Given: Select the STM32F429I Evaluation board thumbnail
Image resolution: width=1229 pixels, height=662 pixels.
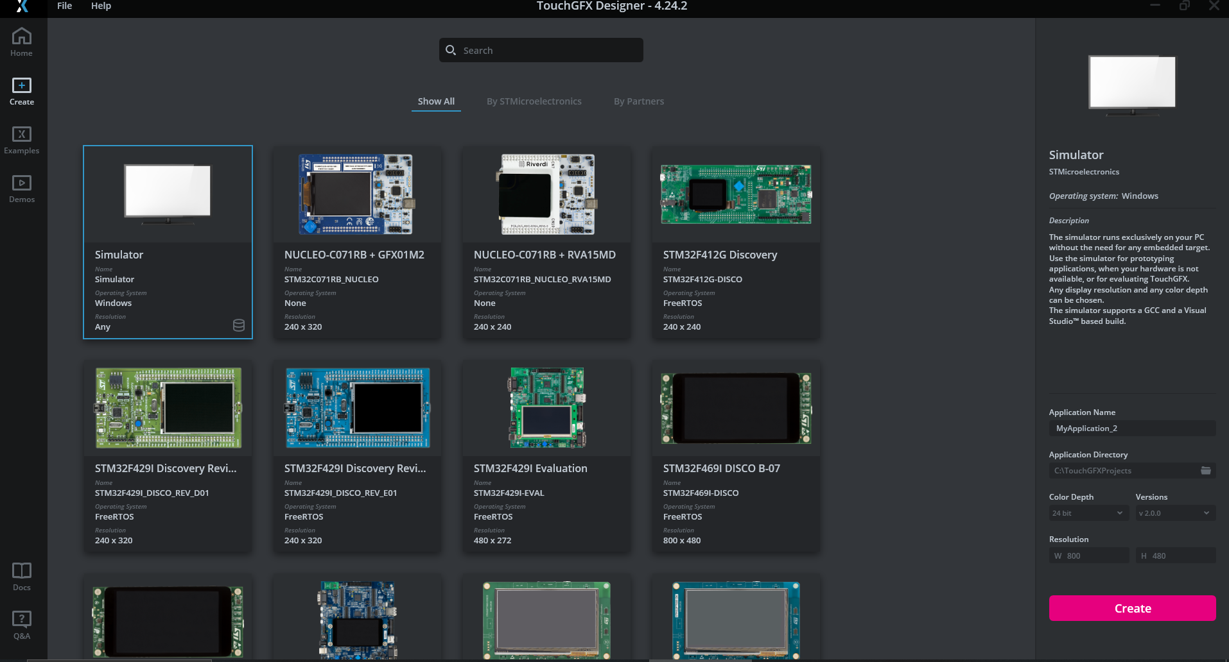Looking at the screenshot, I should click(546, 407).
